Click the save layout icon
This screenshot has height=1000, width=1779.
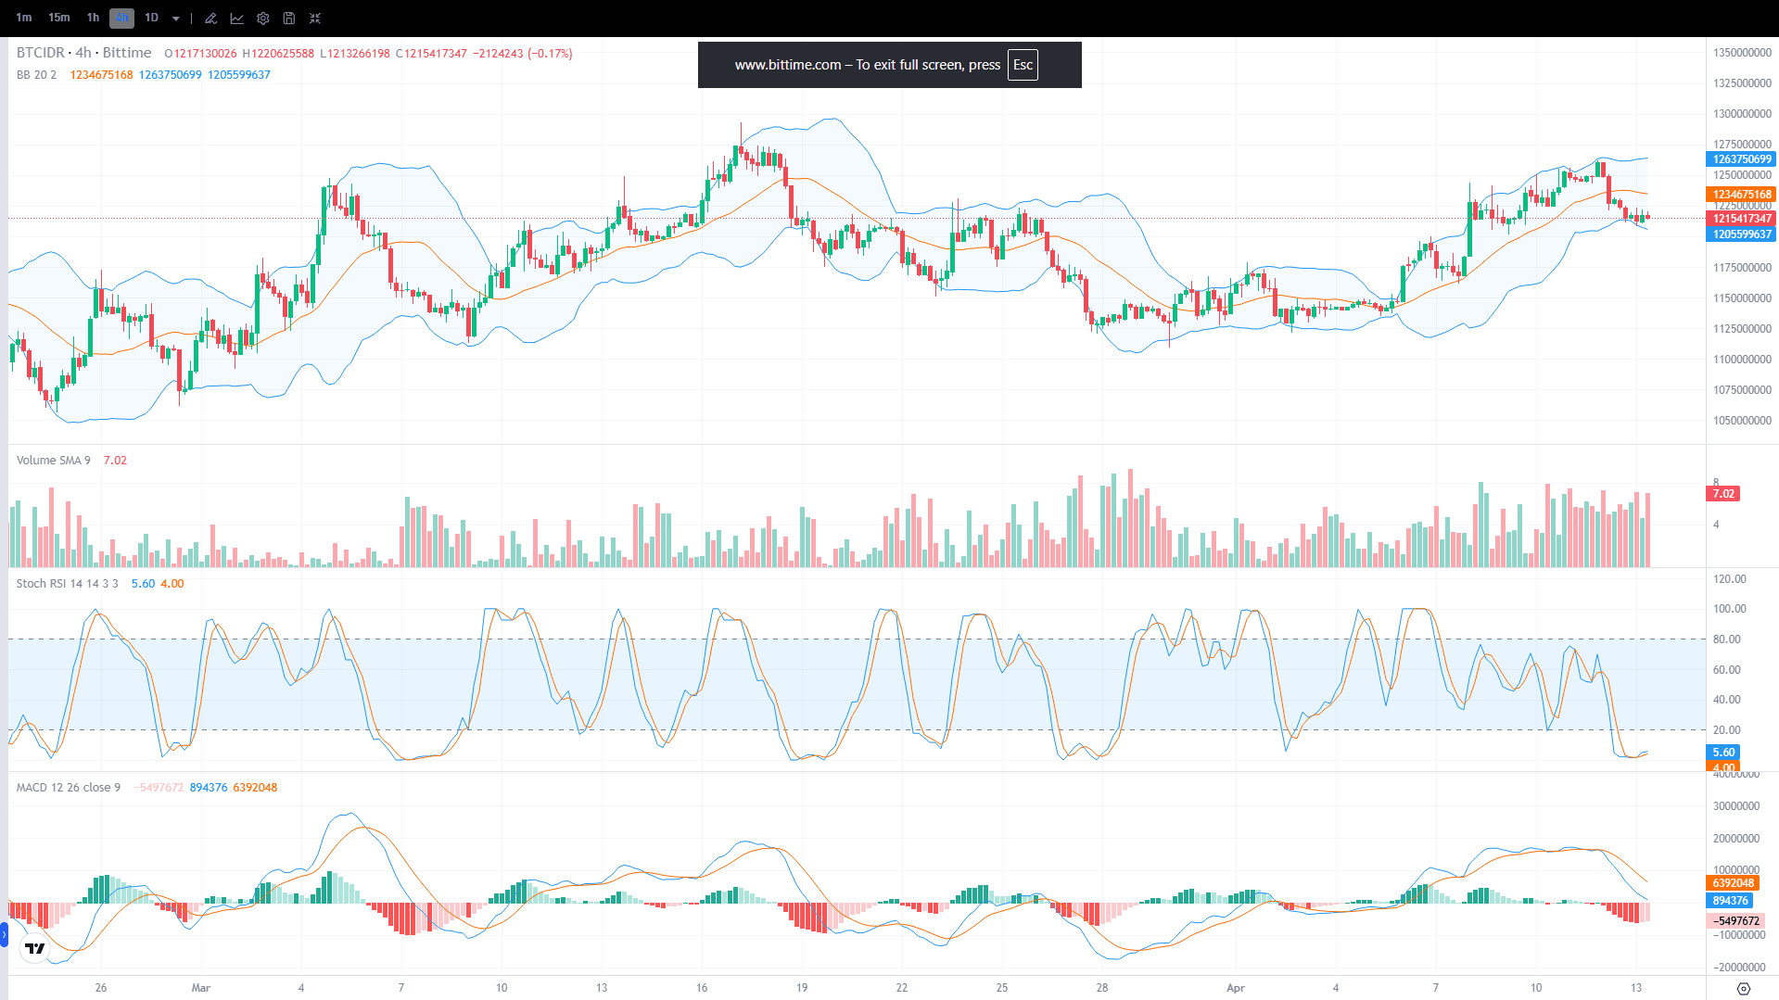pyautogui.click(x=288, y=18)
